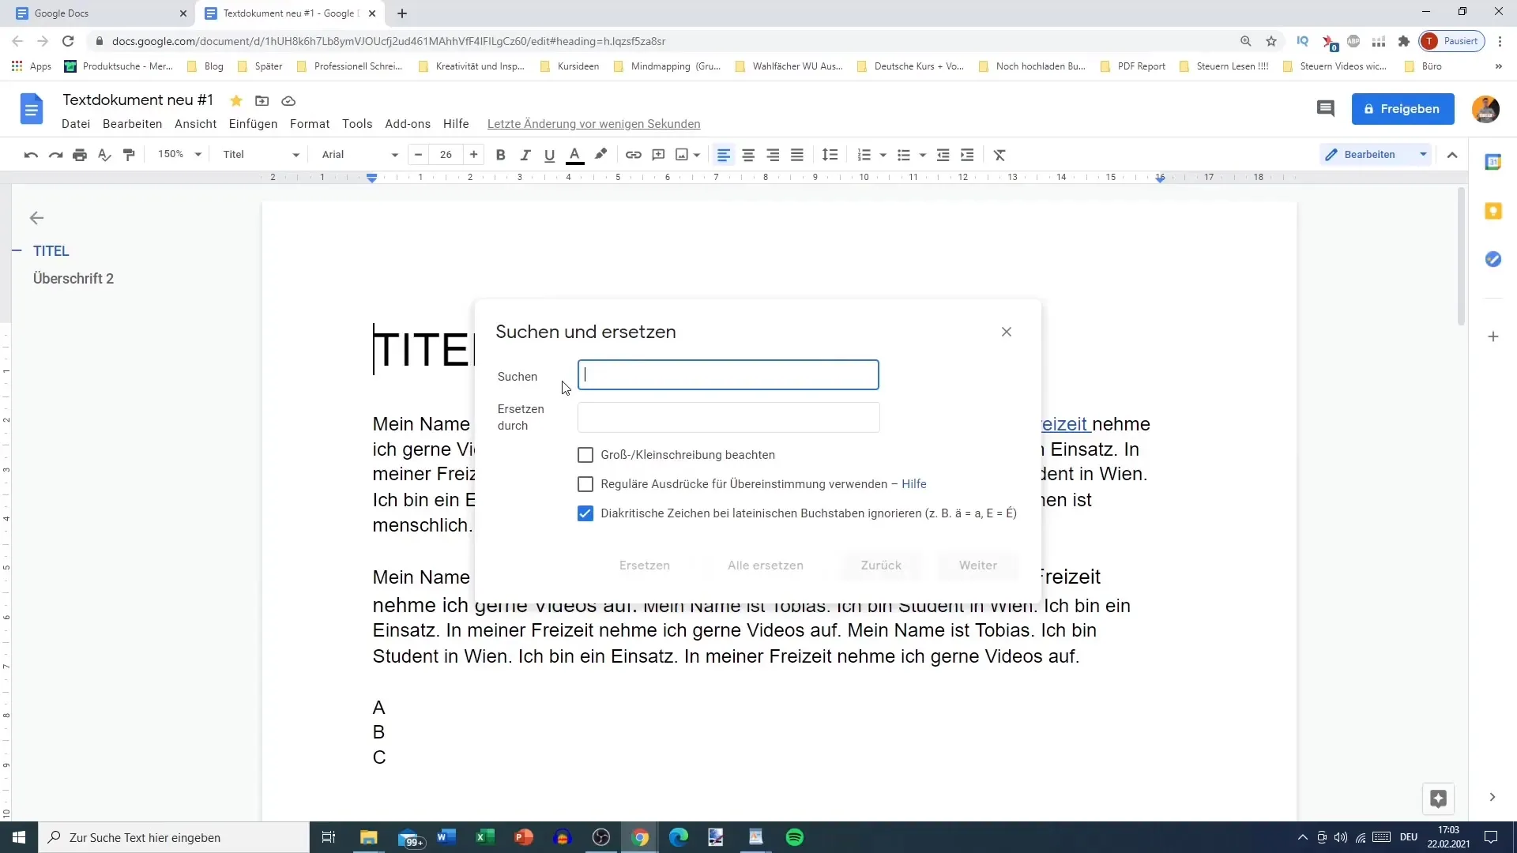This screenshot has height=853, width=1517.
Task: Select the indent decrease icon
Action: click(x=943, y=154)
